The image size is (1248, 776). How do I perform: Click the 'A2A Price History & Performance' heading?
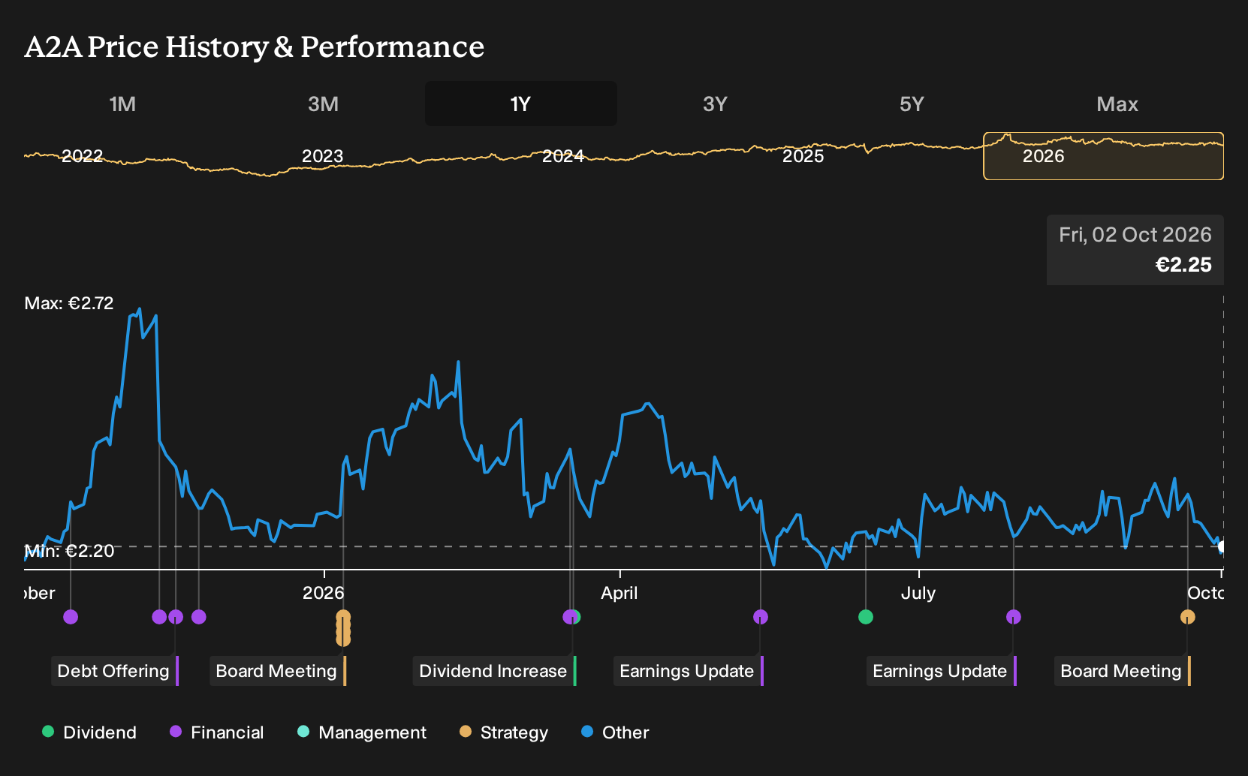click(255, 47)
